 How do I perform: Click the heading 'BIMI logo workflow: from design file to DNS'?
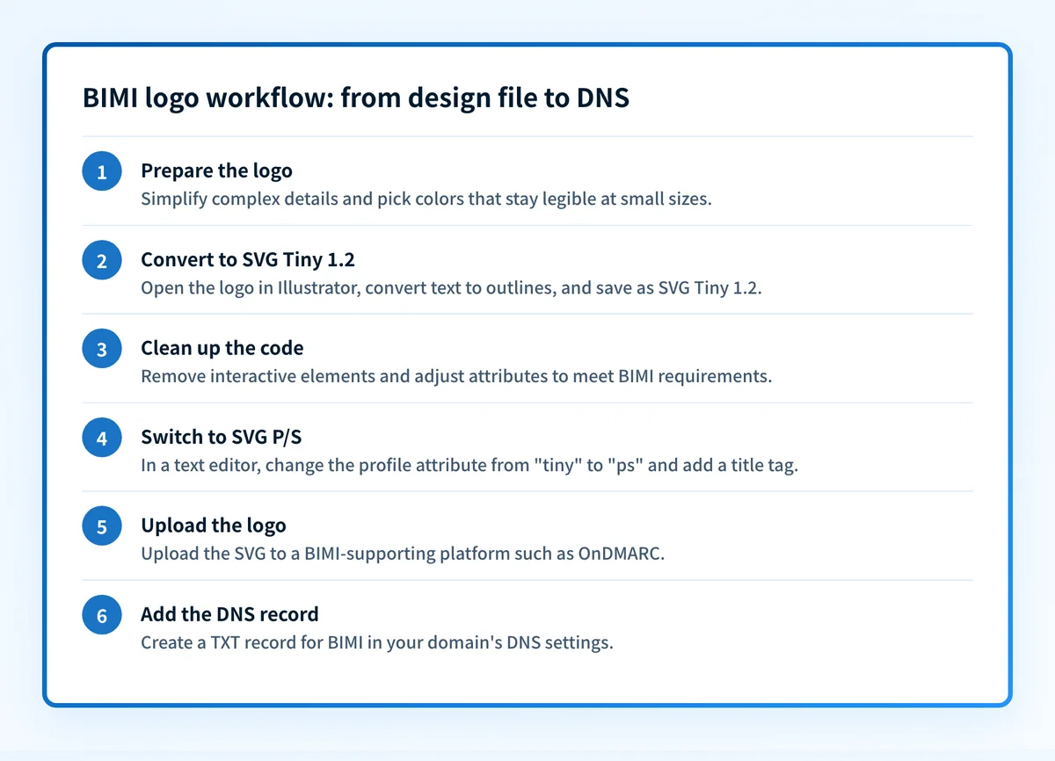pos(356,98)
